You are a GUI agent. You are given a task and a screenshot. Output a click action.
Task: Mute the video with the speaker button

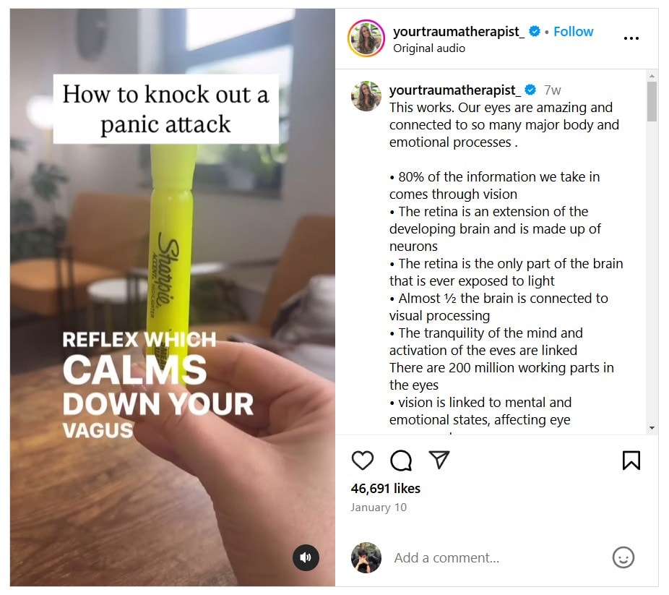tap(306, 557)
